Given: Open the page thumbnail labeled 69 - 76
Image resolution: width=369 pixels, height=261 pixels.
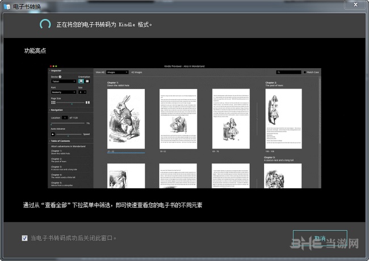Looking at the screenshot, I should click(x=231, y=119).
